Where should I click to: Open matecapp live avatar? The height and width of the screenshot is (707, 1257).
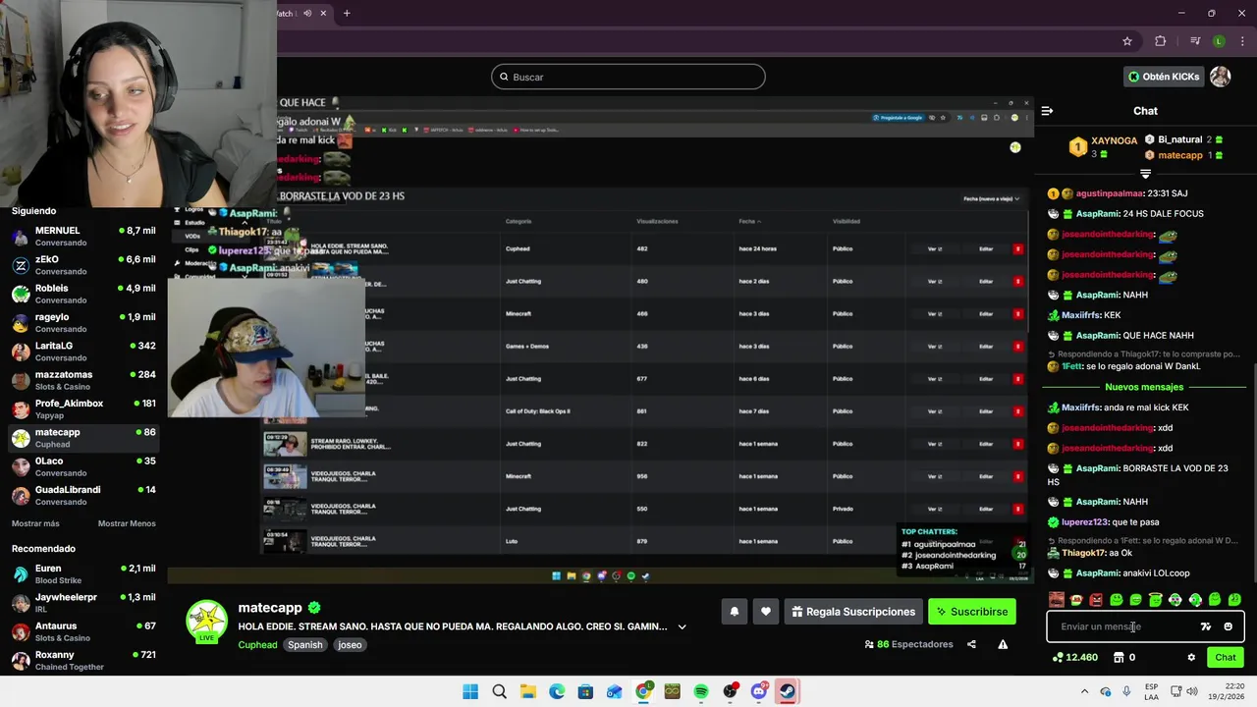tap(207, 622)
